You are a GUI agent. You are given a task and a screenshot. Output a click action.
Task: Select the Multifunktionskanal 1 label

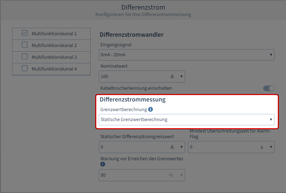54,34
